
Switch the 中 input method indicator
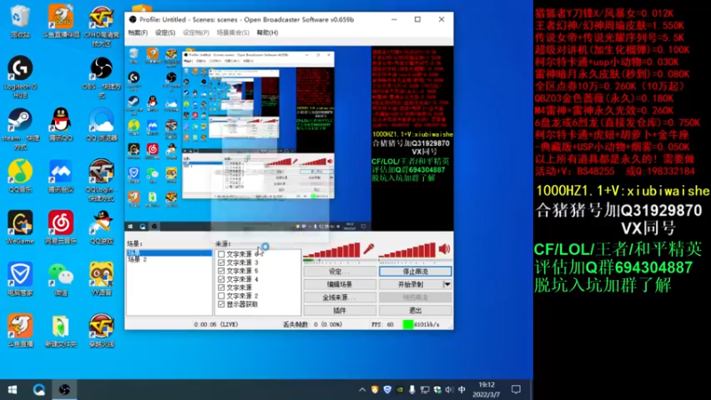pyautogui.click(x=461, y=389)
